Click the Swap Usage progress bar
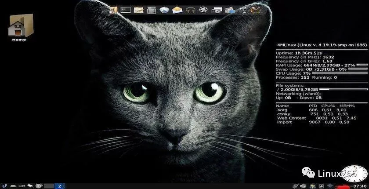 358,69
